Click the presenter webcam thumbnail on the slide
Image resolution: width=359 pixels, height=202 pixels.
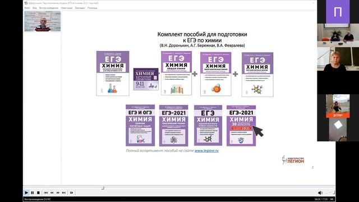(43, 21)
